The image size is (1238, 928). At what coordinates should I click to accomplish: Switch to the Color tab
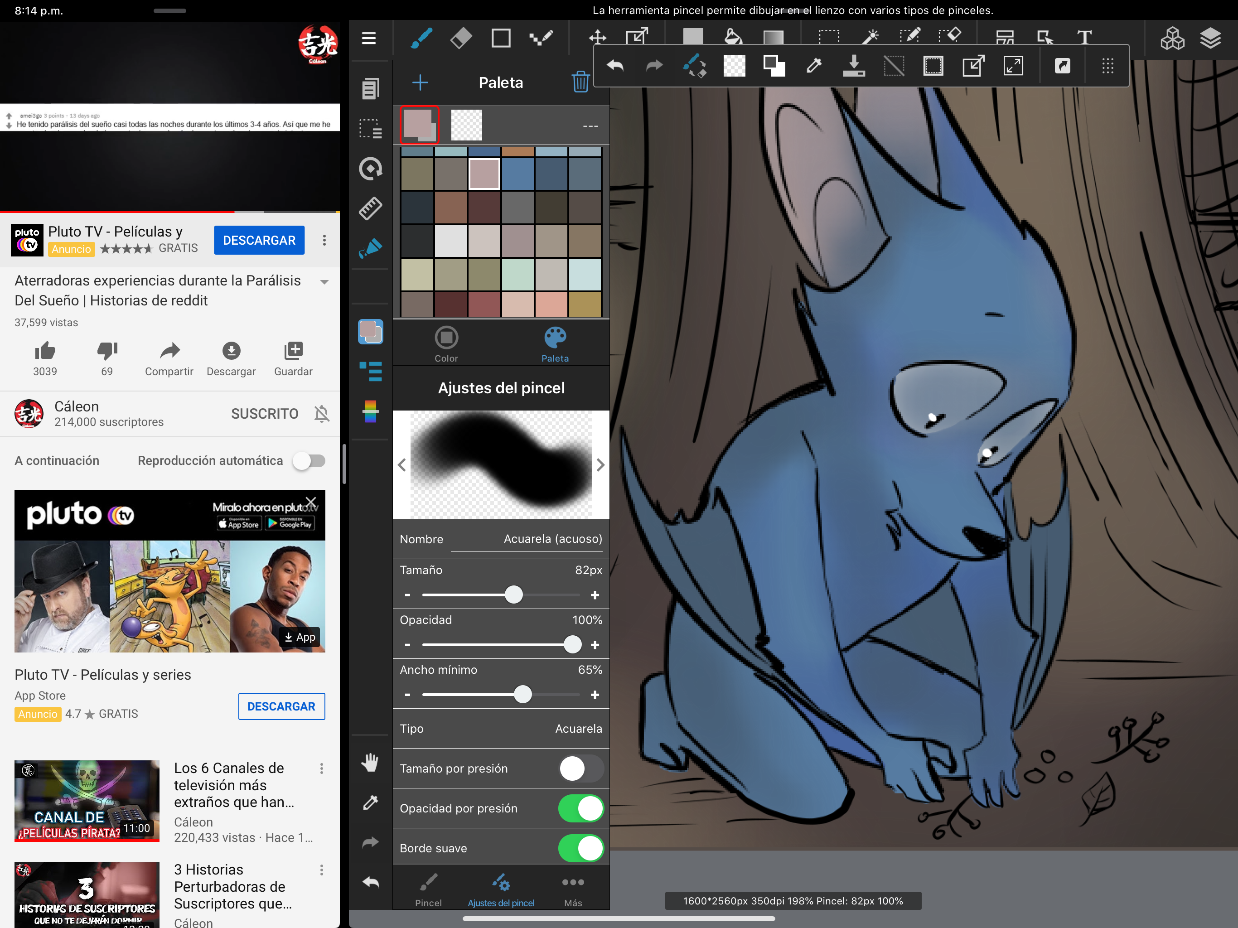coord(446,344)
